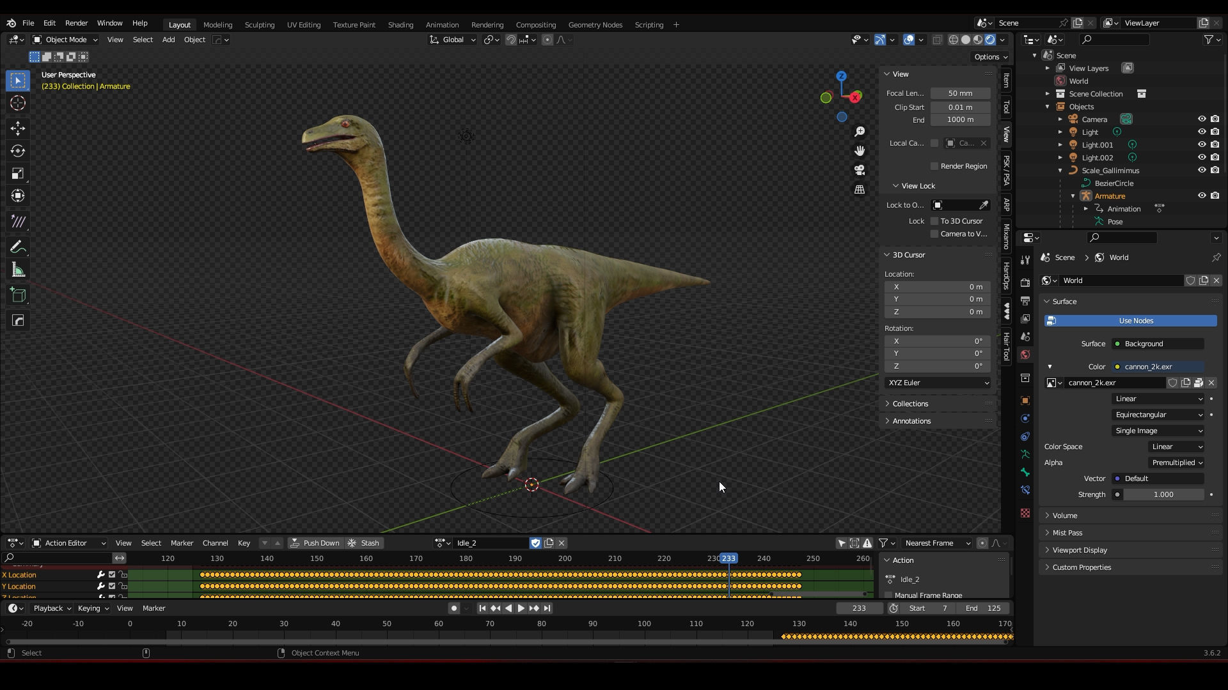Screen dimensions: 1228x690
Task: Click the current frame 233 field
Action: 859,608
